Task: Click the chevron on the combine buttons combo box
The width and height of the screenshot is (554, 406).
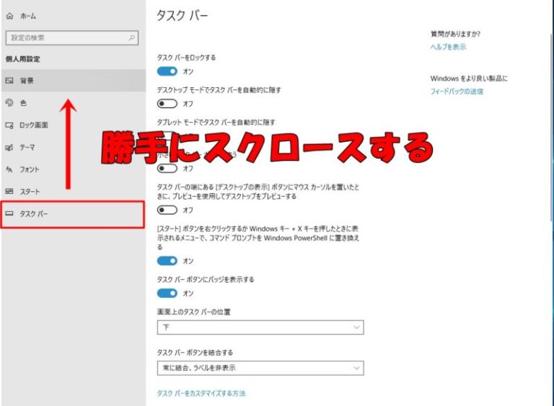Action: [x=356, y=368]
